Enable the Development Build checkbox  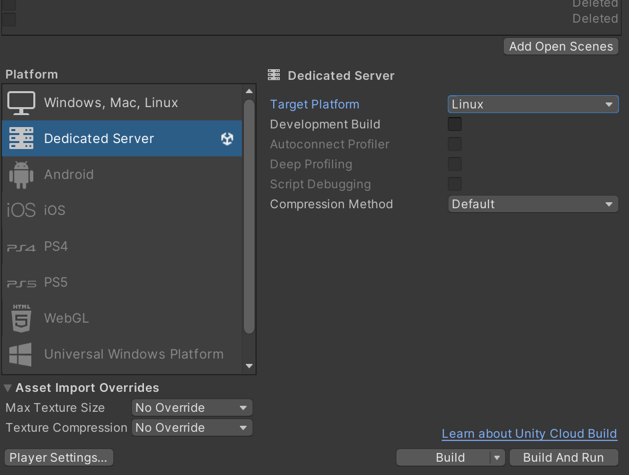click(454, 124)
